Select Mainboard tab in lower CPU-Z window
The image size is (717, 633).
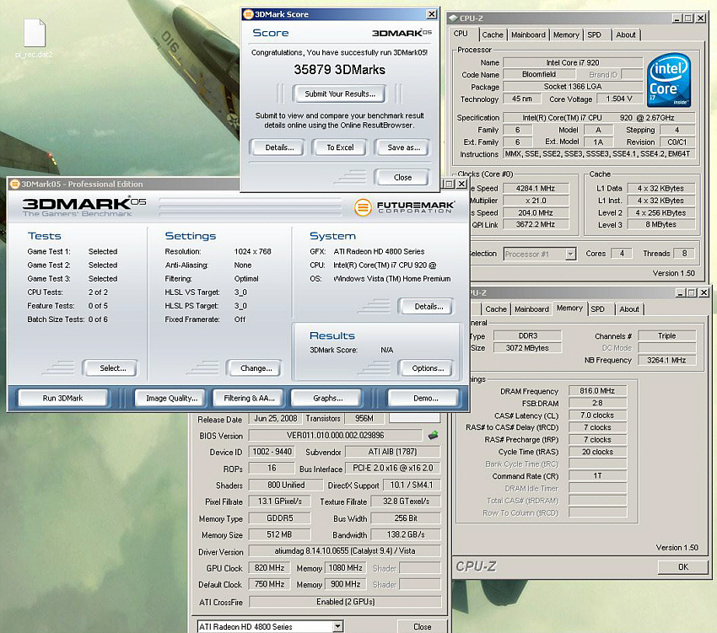pos(531,309)
